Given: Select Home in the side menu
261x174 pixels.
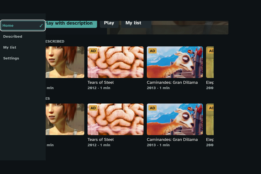Looking at the screenshot, I should (23, 26).
